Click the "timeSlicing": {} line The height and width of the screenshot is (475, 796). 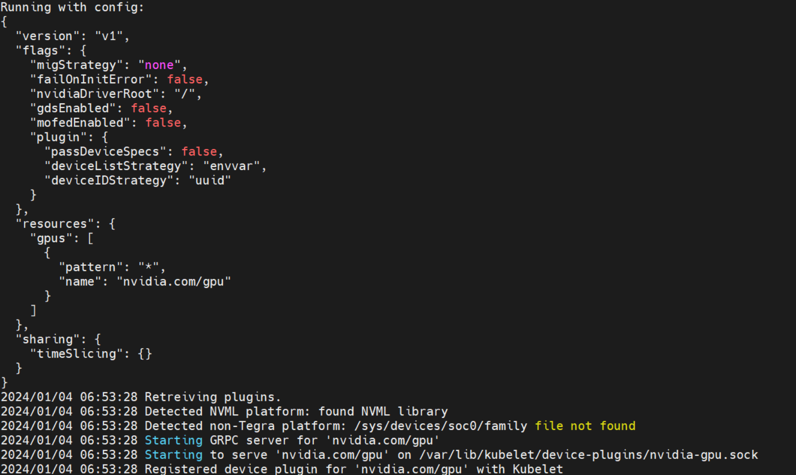tap(91, 354)
